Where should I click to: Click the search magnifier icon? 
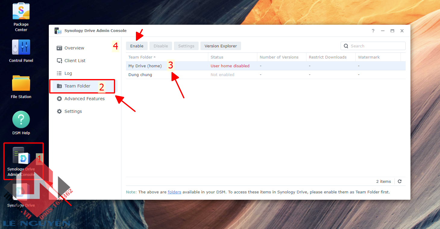pyautogui.click(x=346, y=46)
